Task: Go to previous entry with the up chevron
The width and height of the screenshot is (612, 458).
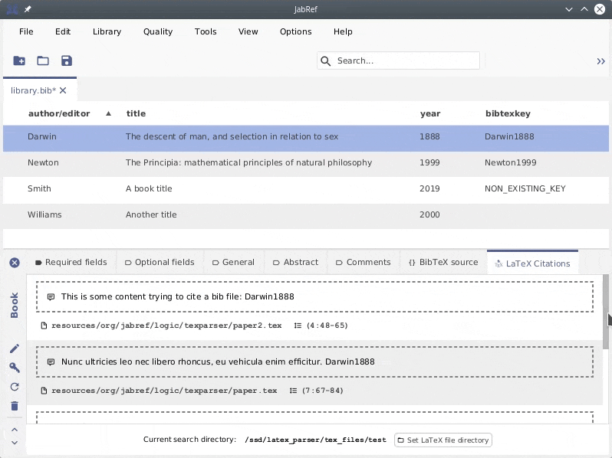Action: click(x=15, y=430)
